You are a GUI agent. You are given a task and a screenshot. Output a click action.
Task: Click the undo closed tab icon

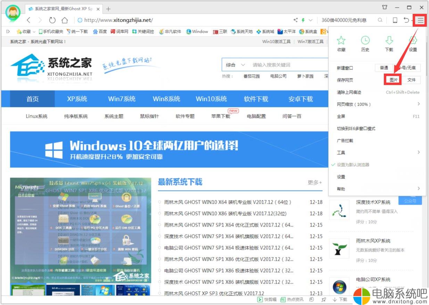tap(406, 20)
